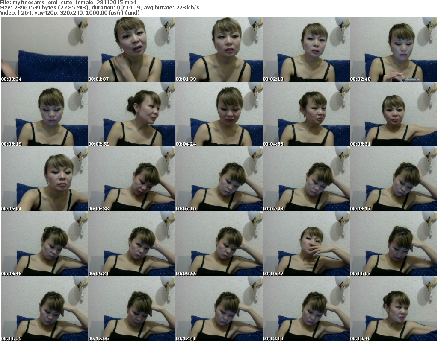Screen dimensions: 438x341
Task: Click the frame timestamped 00:12:06
Action: (x=132, y=309)
